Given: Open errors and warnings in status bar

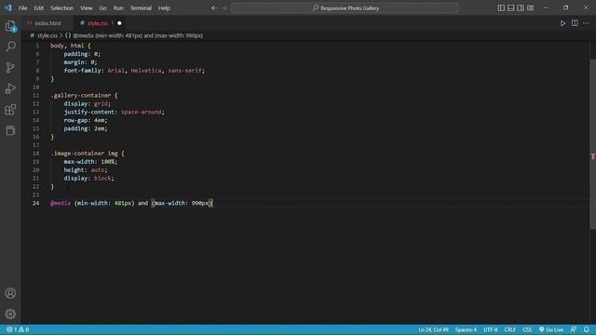Looking at the screenshot, I should tap(18, 329).
